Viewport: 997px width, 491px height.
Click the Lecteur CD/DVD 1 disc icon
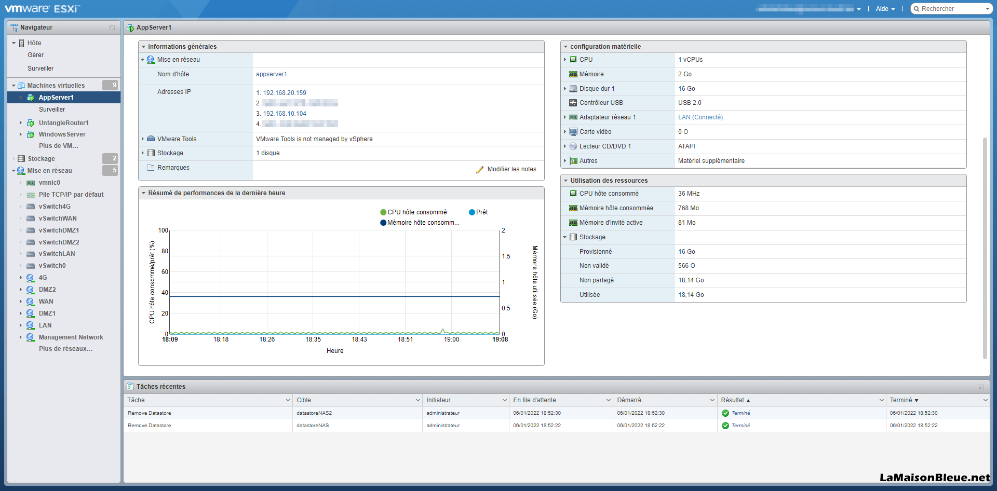pos(573,146)
